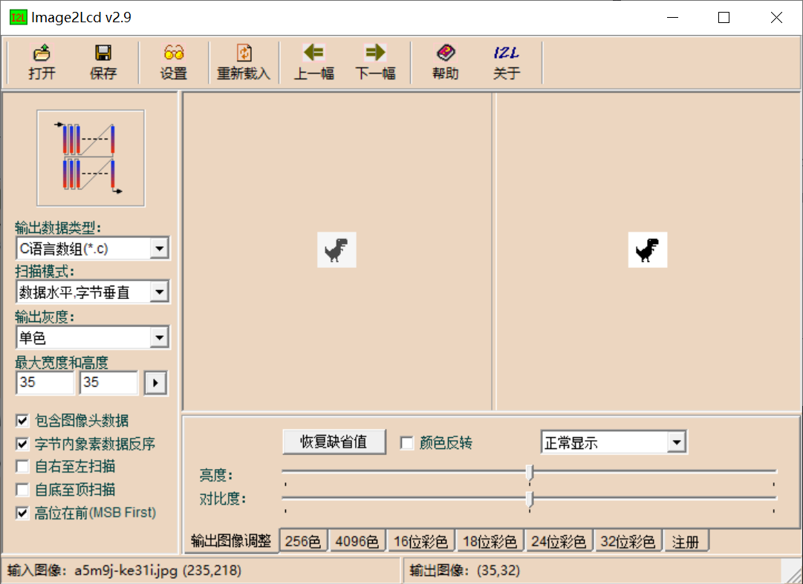Click the input dinosaur image preview
This screenshot has width=803, height=584.
click(x=337, y=249)
